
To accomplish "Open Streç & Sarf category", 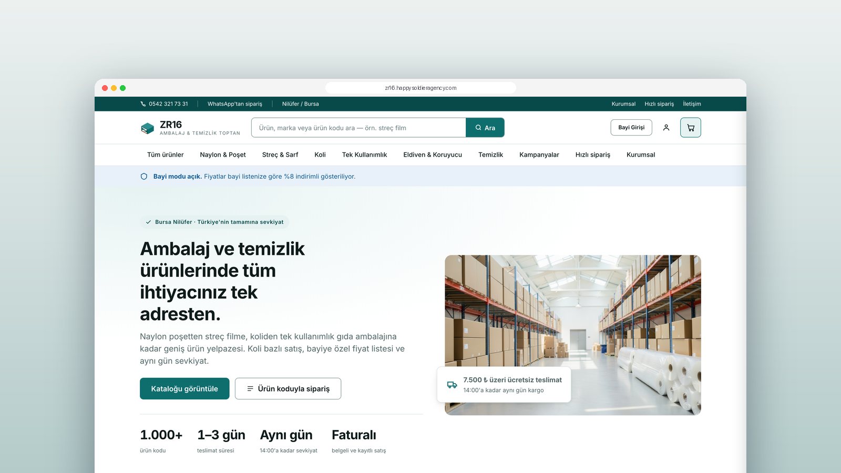I will (280, 155).
